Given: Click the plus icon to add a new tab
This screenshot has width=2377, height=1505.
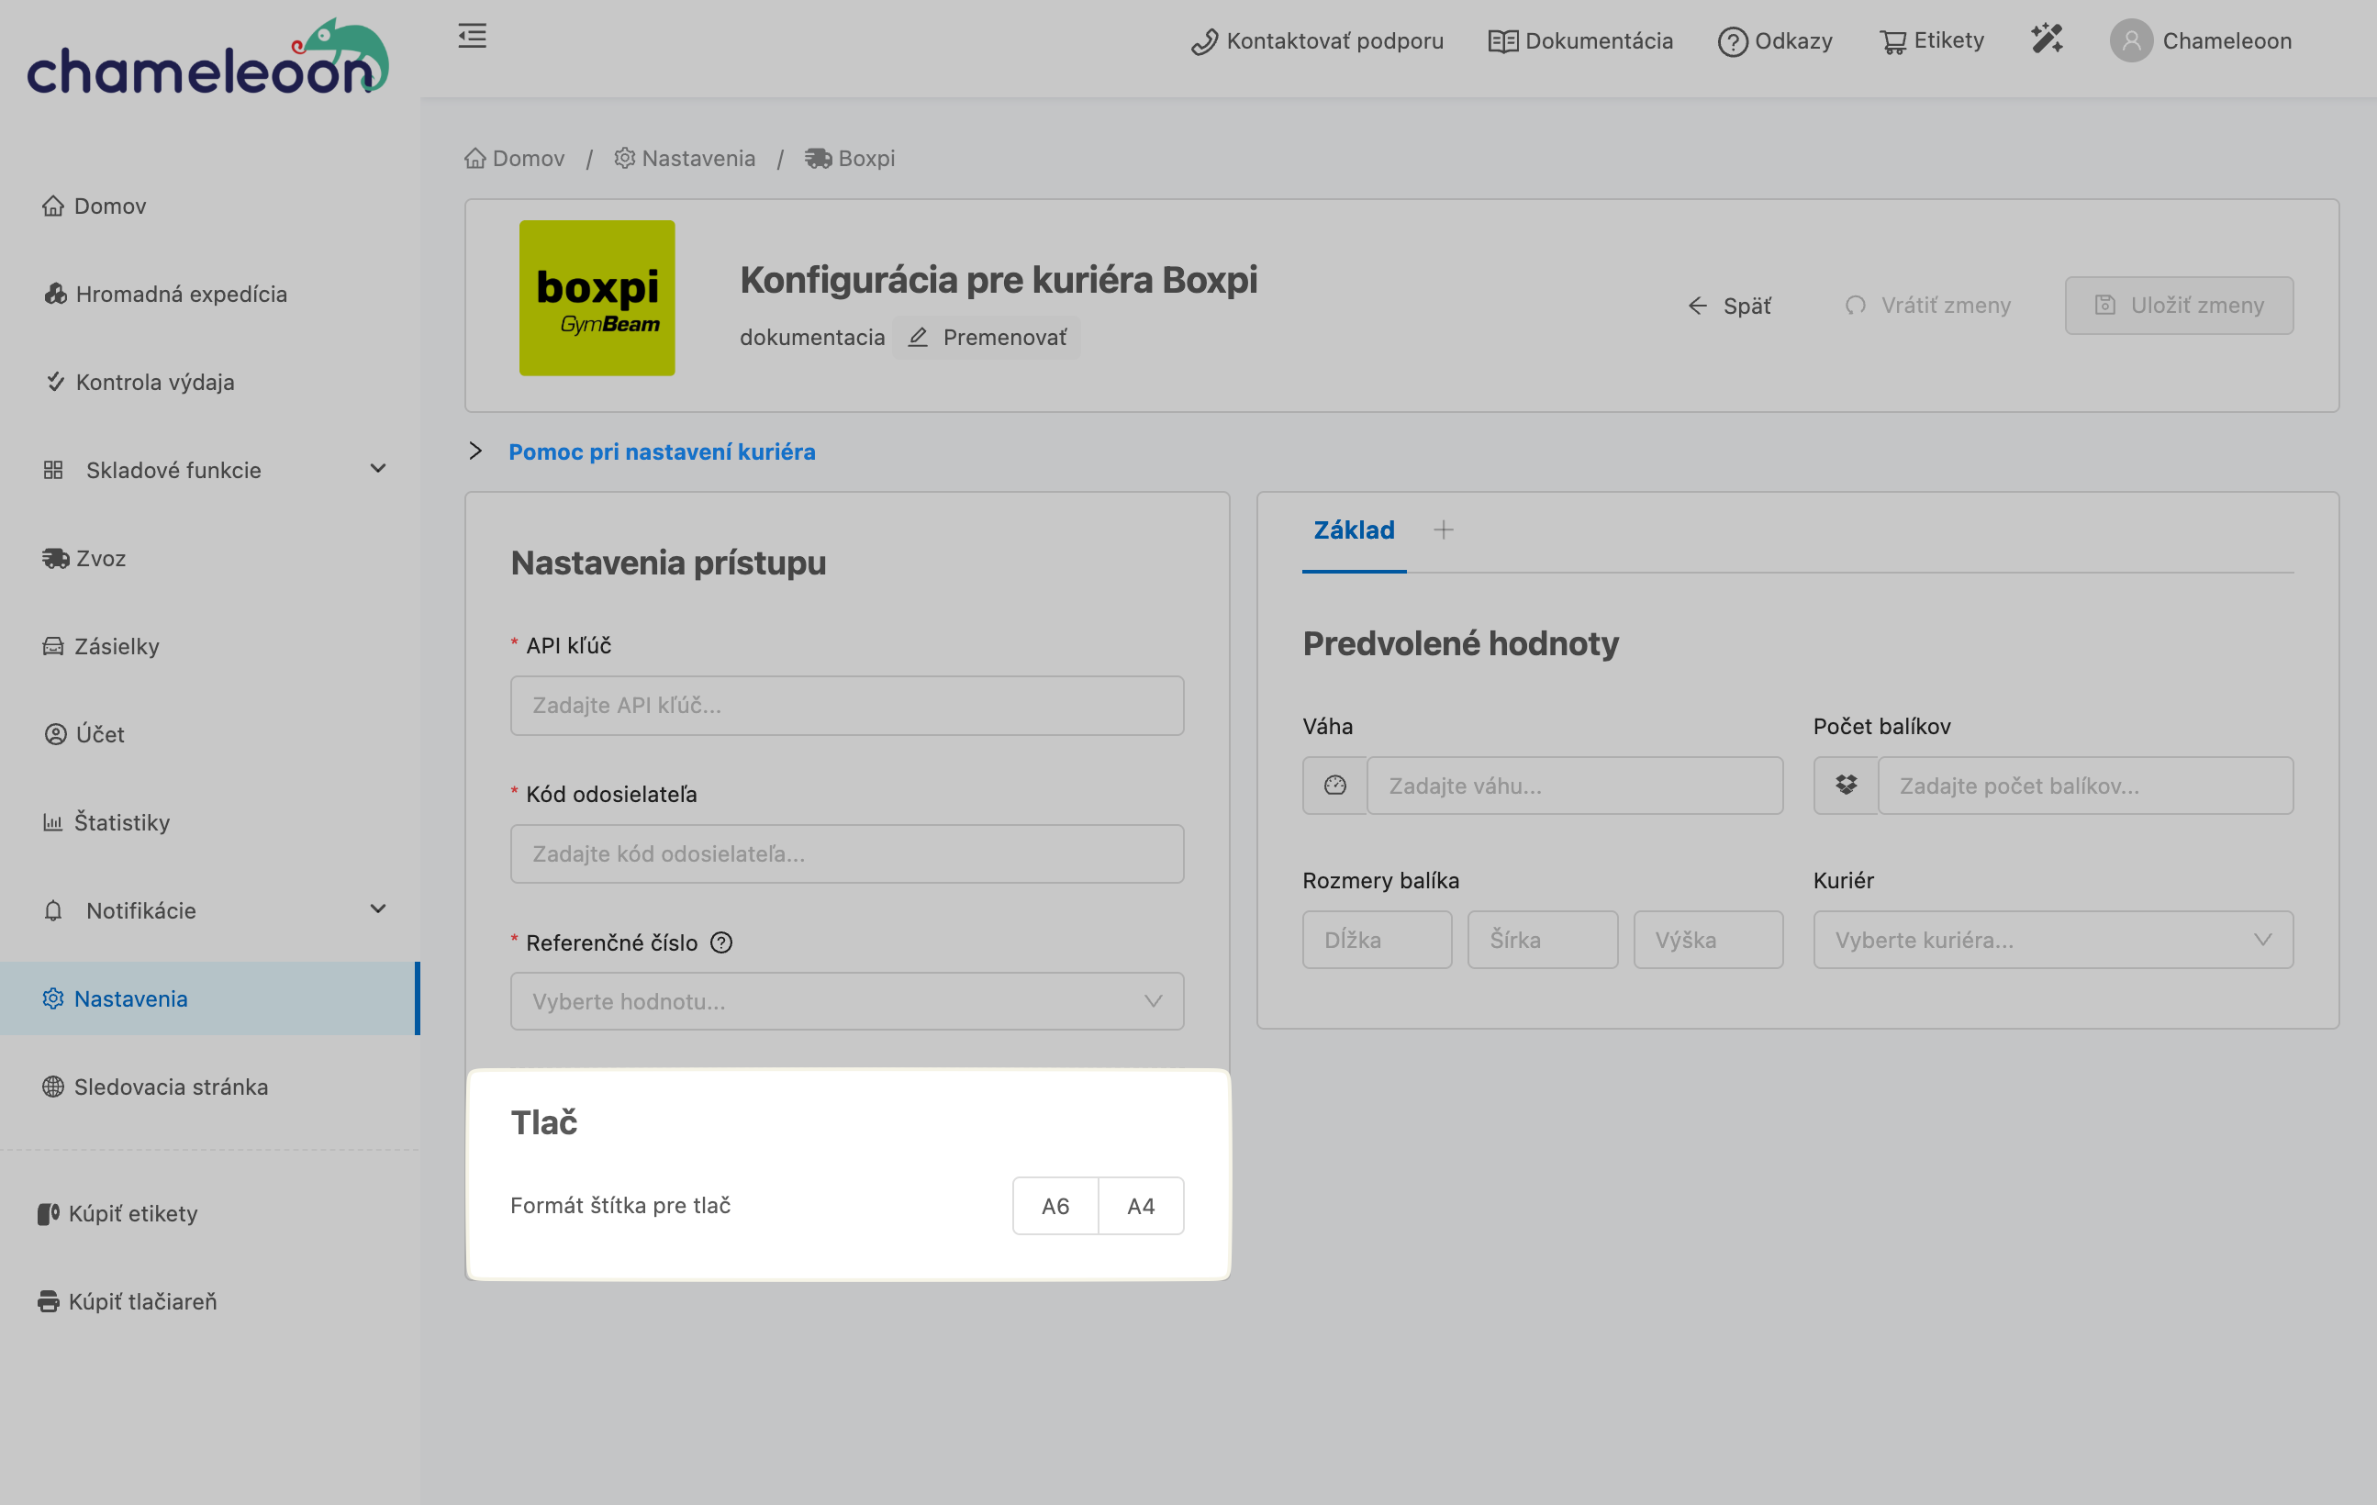Looking at the screenshot, I should (x=1443, y=530).
